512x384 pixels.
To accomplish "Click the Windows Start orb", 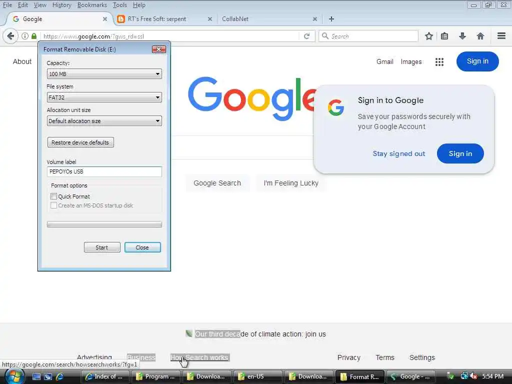I will pos(14,376).
